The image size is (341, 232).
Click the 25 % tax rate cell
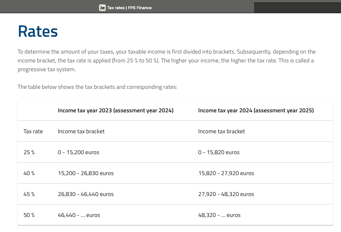point(29,152)
